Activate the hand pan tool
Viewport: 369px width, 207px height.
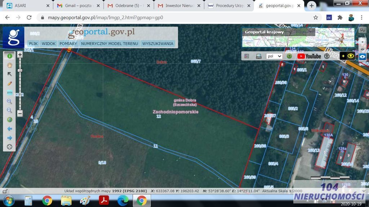(9, 65)
